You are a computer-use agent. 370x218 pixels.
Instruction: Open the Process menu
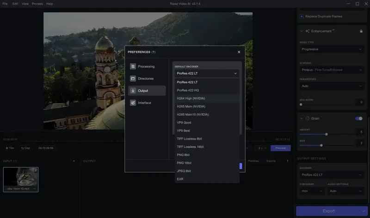(x=37, y=4)
